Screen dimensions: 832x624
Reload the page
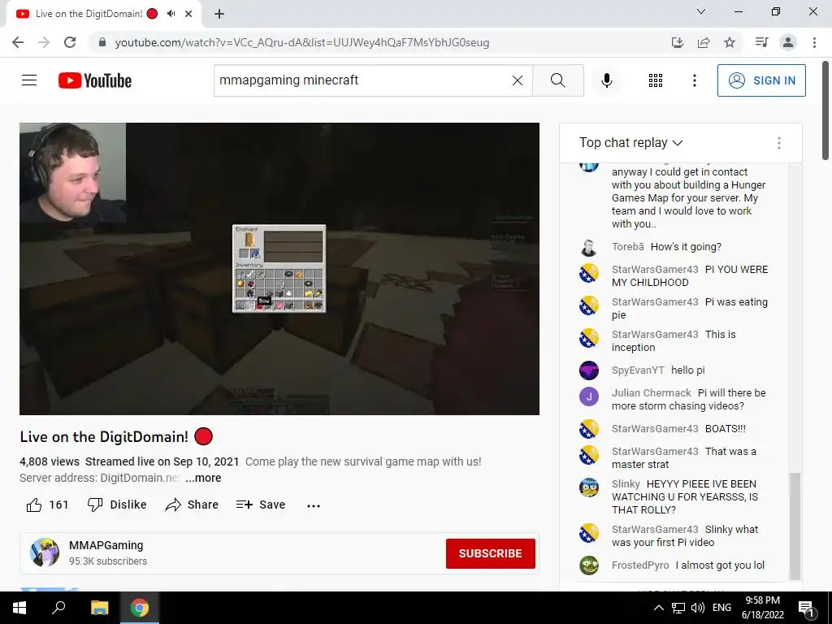70,42
